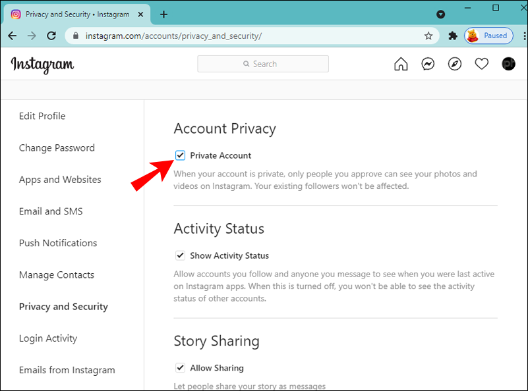Click the Instagram search field

[x=263, y=64]
